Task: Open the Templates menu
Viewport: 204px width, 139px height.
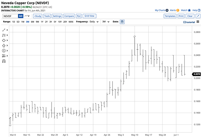Action: pyautogui.click(x=170, y=16)
